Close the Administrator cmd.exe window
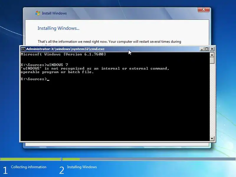The image size is (236, 177). click(212, 49)
